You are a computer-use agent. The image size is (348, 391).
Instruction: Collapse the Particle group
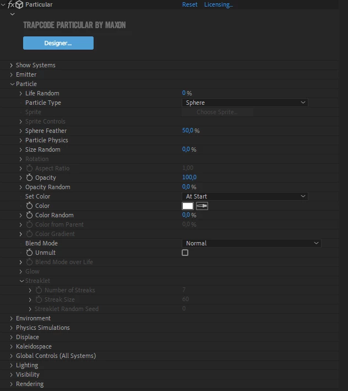coord(12,84)
